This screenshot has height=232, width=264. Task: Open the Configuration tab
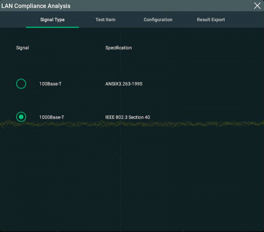tap(158, 20)
